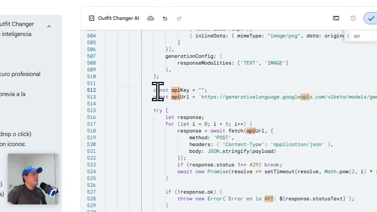Collapse the Outfit Changer section with its chevron
The height and width of the screenshot is (212, 377).
[x=49, y=26]
